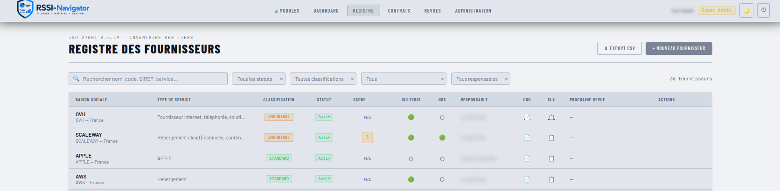Sort by 'Score' column header

point(359,100)
